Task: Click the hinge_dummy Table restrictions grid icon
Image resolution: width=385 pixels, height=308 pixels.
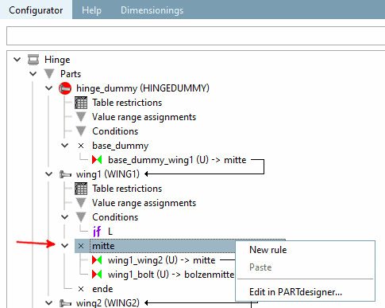Action: [81, 103]
